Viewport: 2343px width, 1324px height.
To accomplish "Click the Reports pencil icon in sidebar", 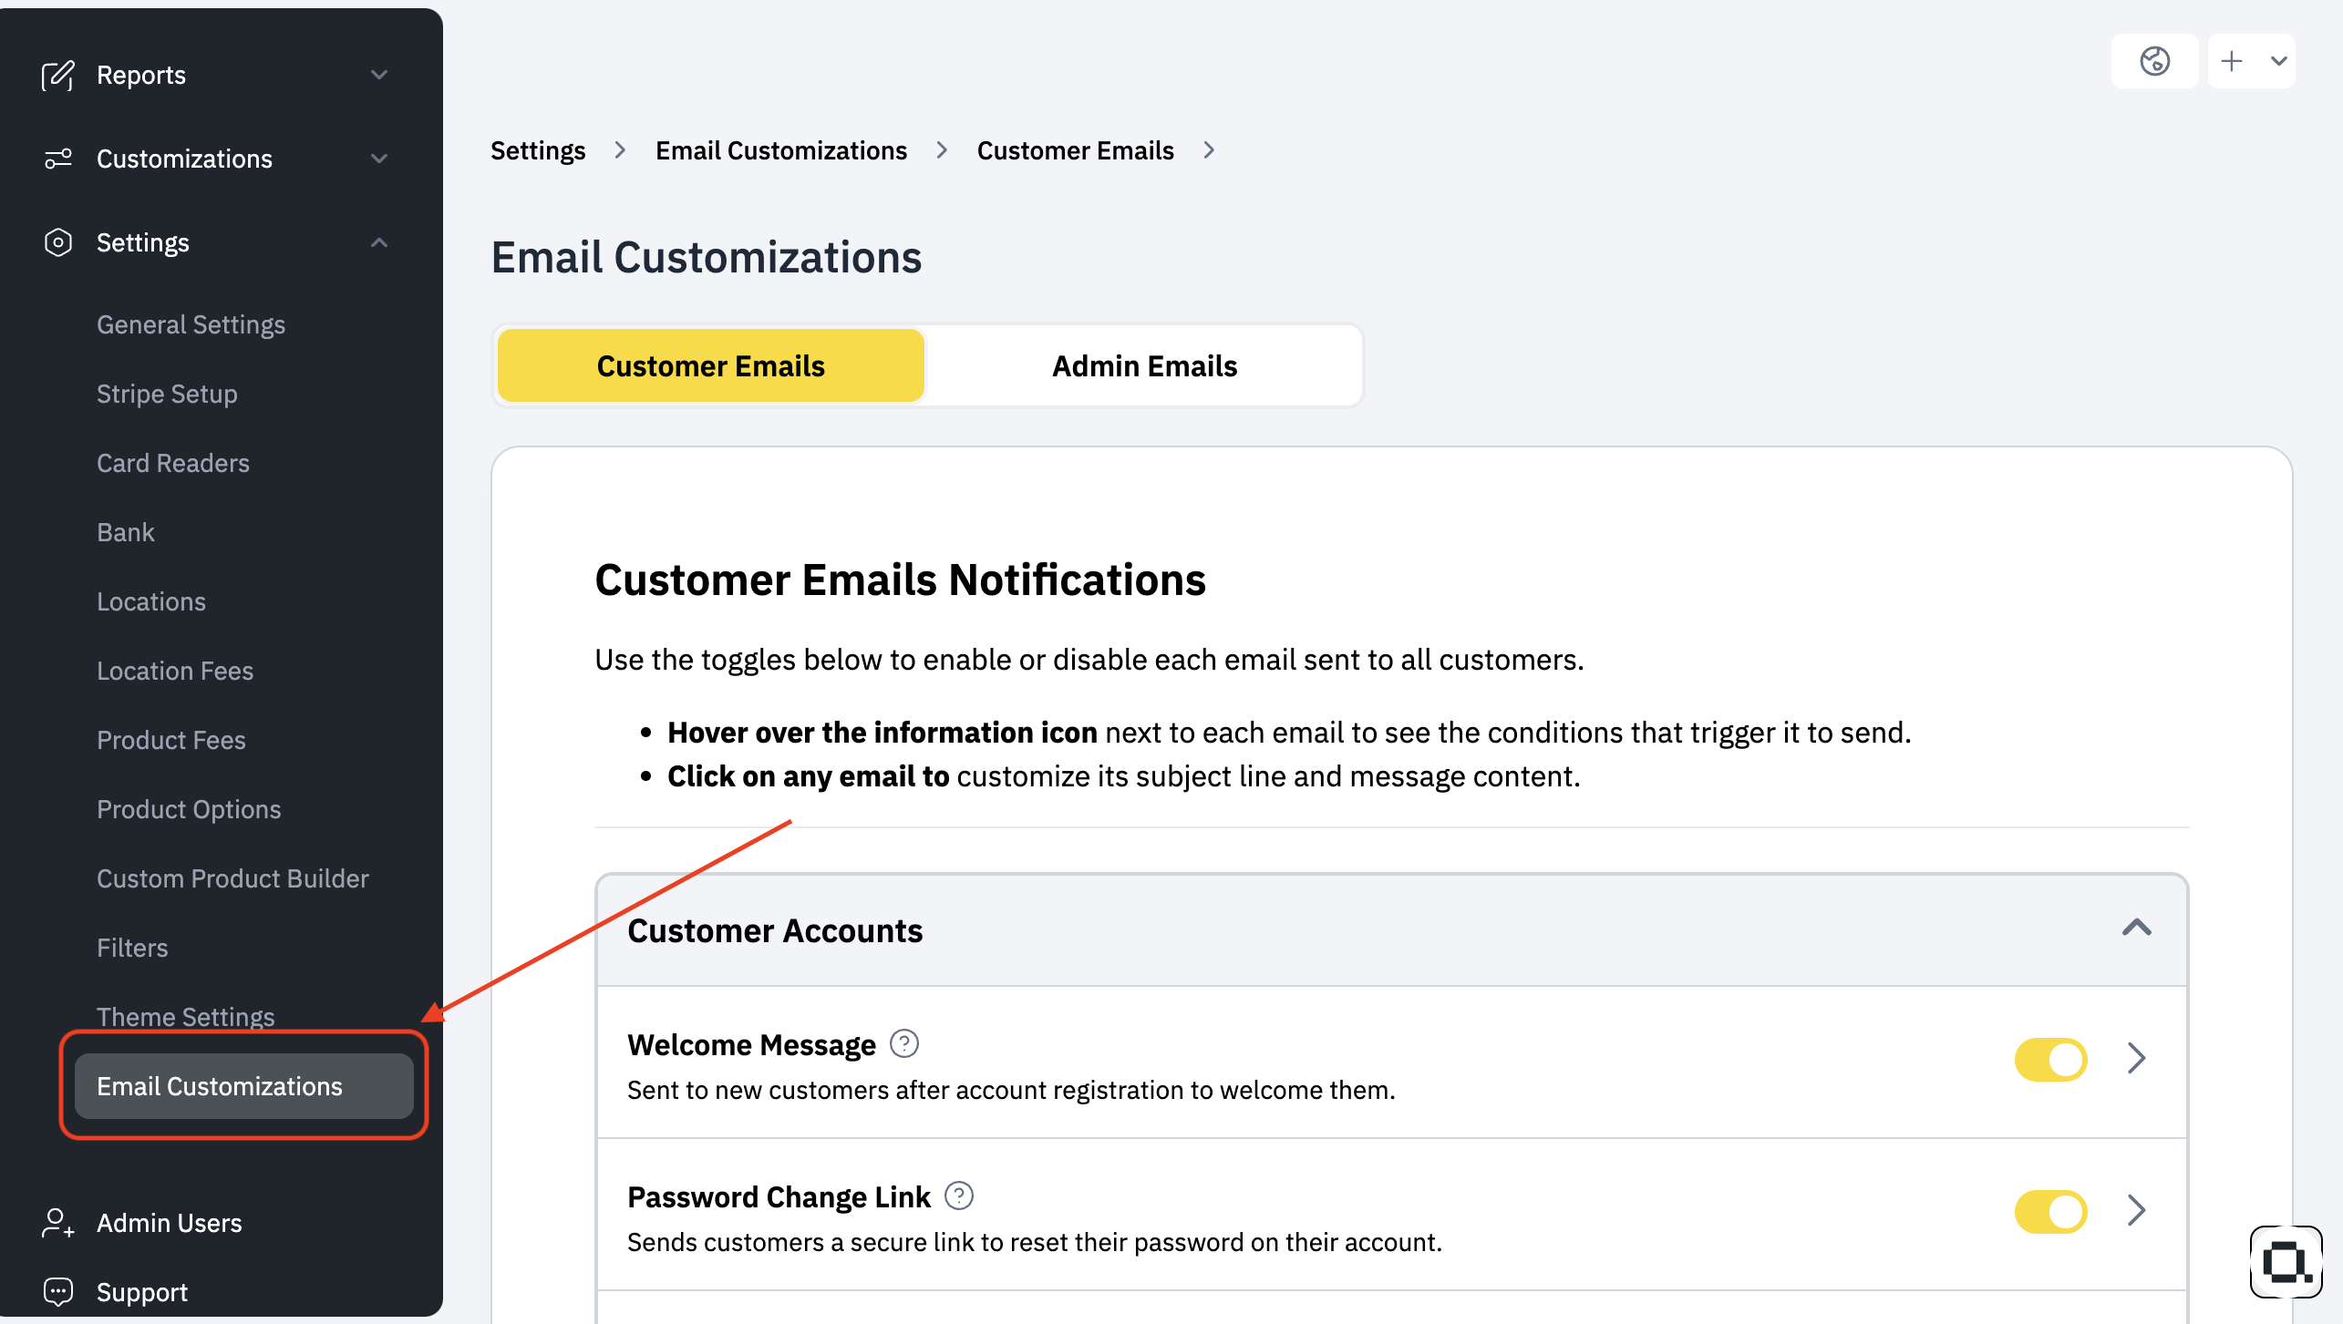I will coord(58,76).
